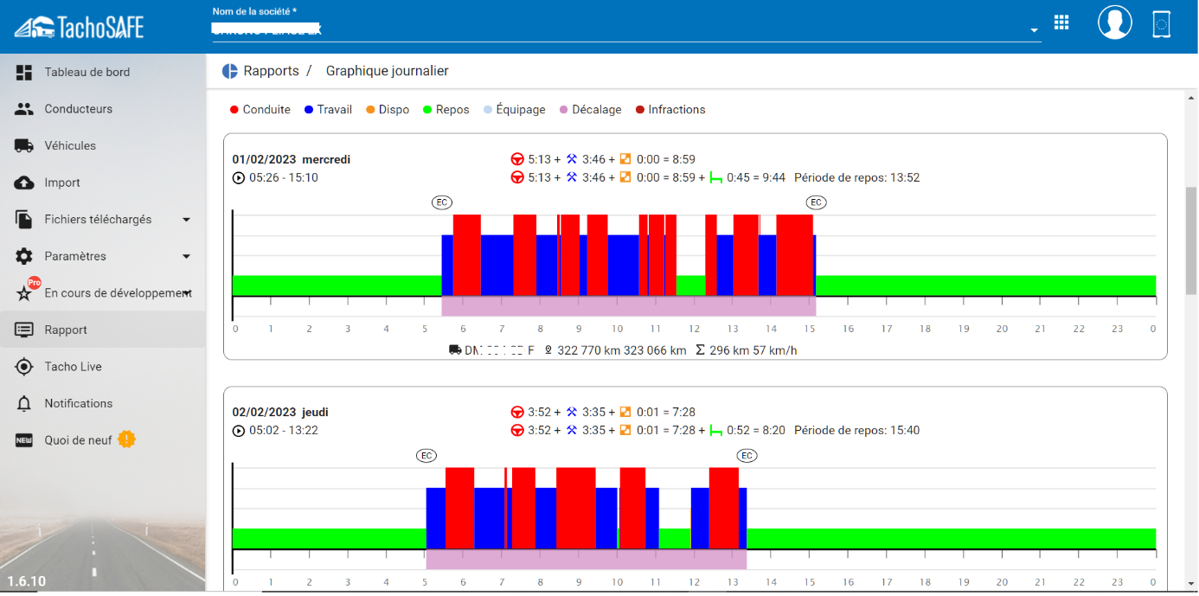Toggle the Repos legend item
Screen dimensions: 1199x596
click(446, 110)
